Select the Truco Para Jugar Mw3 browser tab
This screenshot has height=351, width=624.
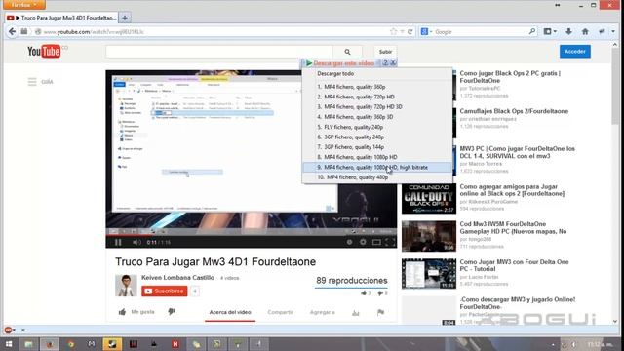point(61,18)
